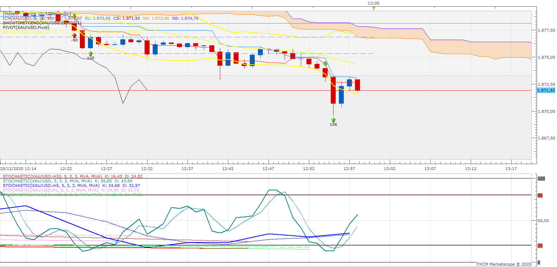This screenshot has height=267, width=557.
Task: Click the 12:27 time axis label
Action: [107, 169]
